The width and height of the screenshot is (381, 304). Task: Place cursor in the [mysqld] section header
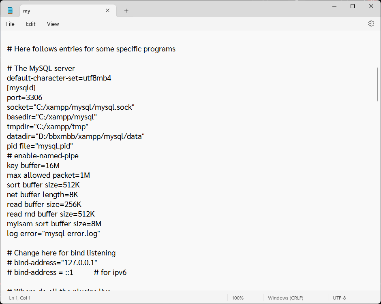pos(21,88)
